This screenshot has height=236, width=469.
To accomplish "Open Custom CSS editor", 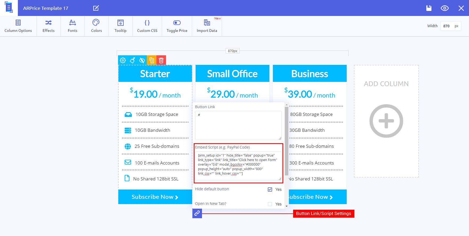I will pyautogui.click(x=147, y=26).
